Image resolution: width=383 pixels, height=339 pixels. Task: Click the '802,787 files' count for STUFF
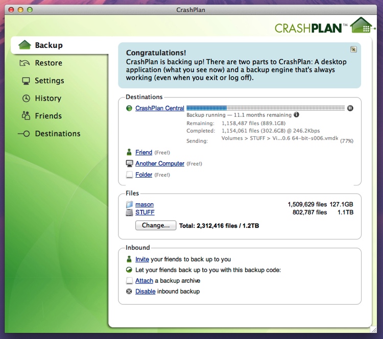click(x=309, y=212)
